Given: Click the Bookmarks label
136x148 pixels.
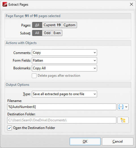Looking at the screenshot, I should (x=22, y=68).
